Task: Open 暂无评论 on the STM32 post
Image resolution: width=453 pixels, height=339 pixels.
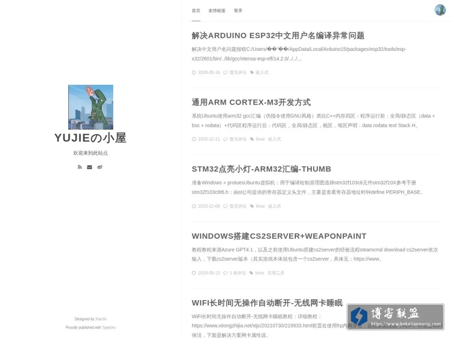Action: pos(238,206)
